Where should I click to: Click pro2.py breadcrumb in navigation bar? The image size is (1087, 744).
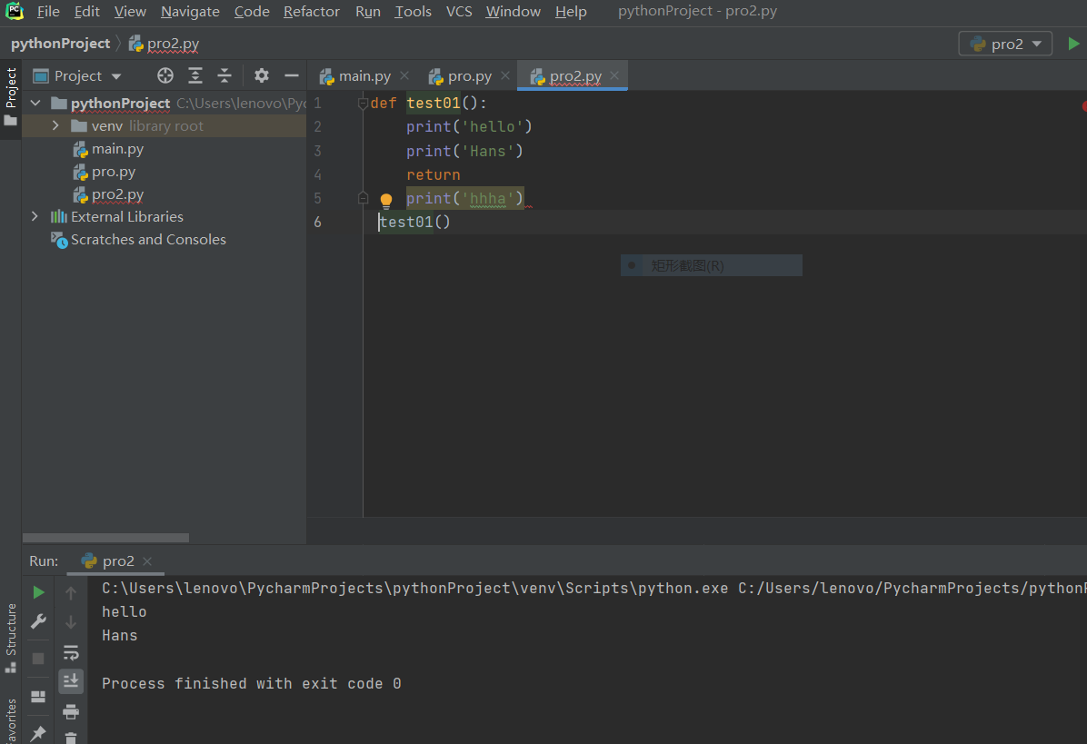165,44
